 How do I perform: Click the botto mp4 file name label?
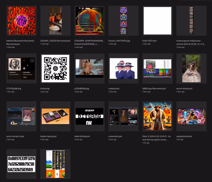click(149, 41)
